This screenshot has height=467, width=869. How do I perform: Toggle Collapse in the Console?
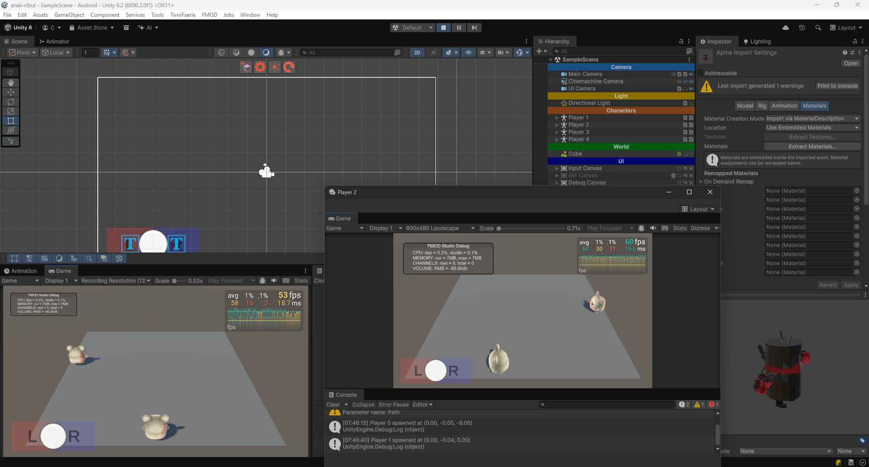coord(363,405)
